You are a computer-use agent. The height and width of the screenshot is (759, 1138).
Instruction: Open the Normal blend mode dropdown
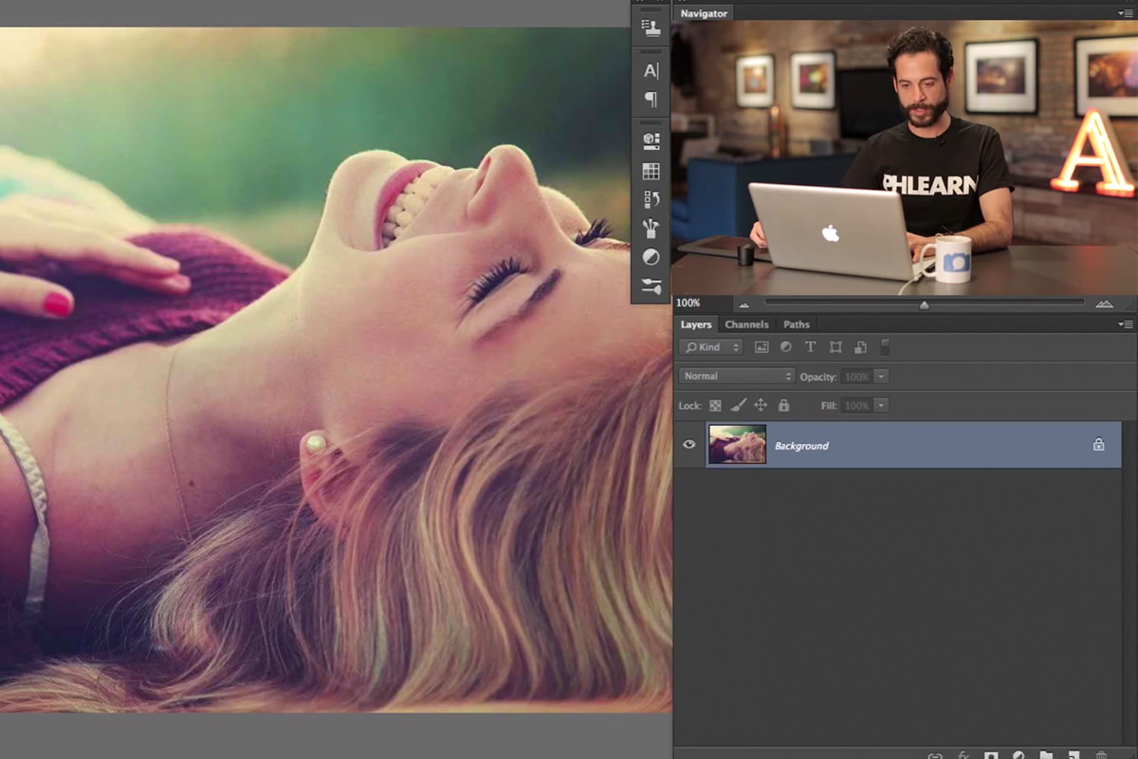[736, 377]
